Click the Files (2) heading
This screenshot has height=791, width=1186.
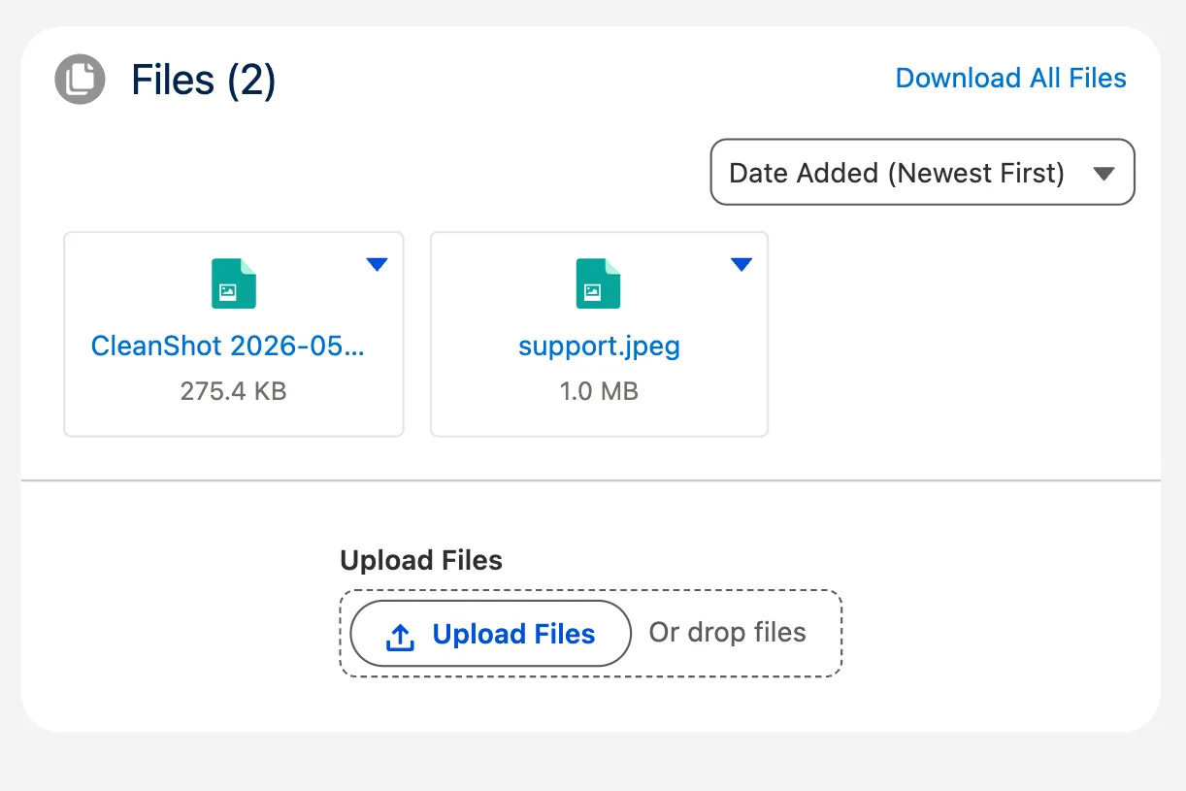point(204,80)
